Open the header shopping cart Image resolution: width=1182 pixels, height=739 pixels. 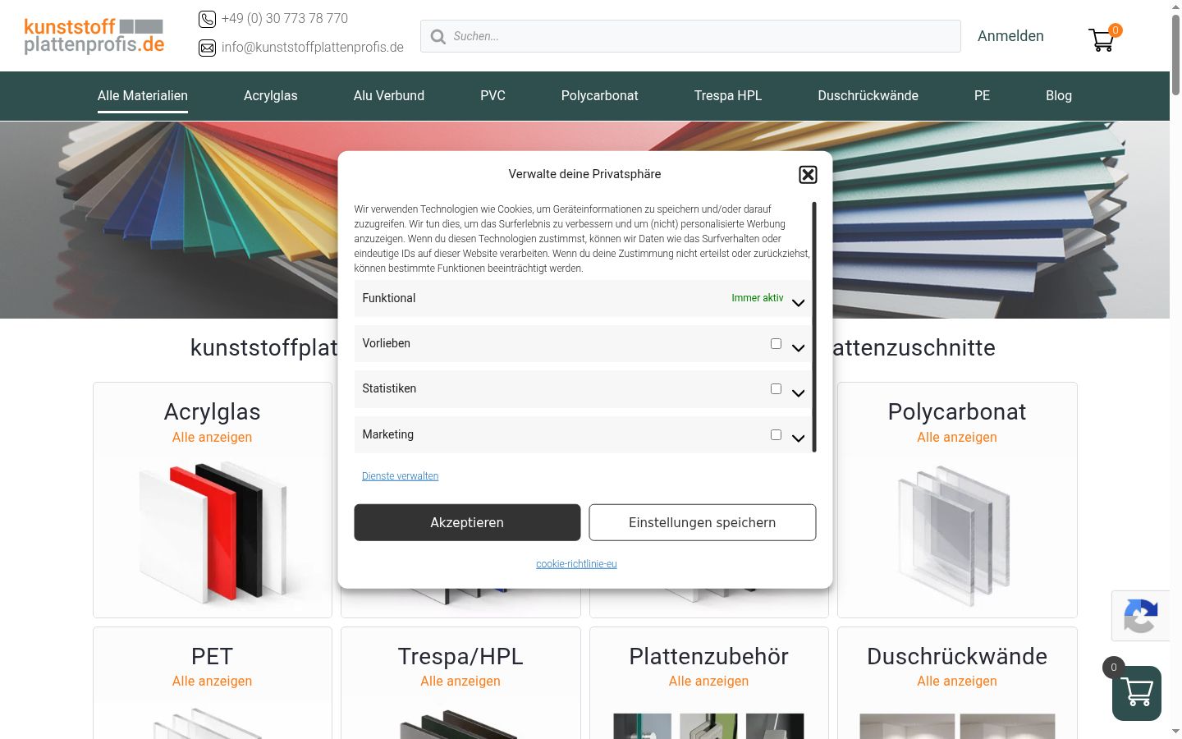click(x=1102, y=39)
